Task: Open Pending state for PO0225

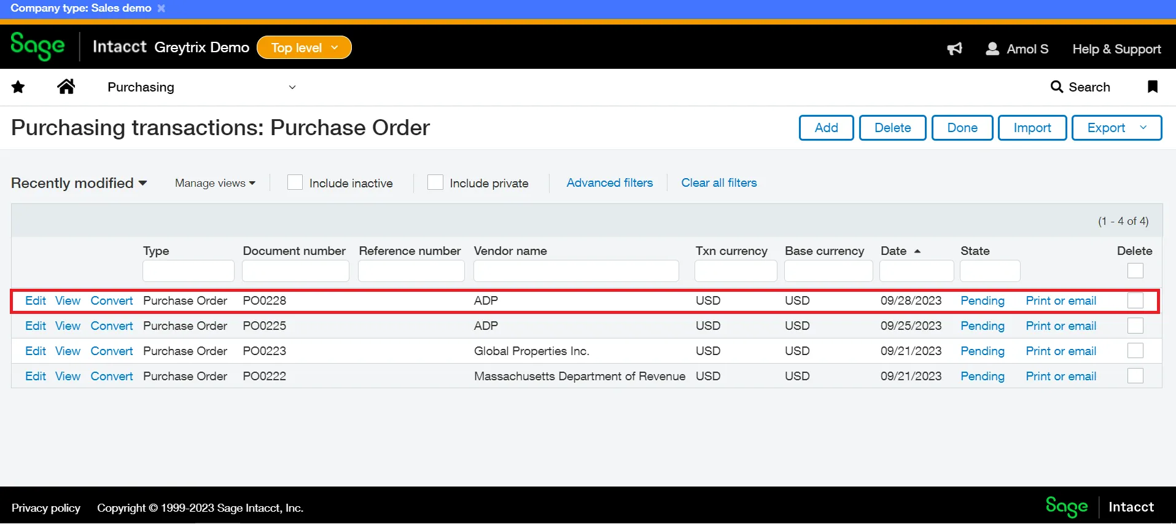Action: [983, 326]
